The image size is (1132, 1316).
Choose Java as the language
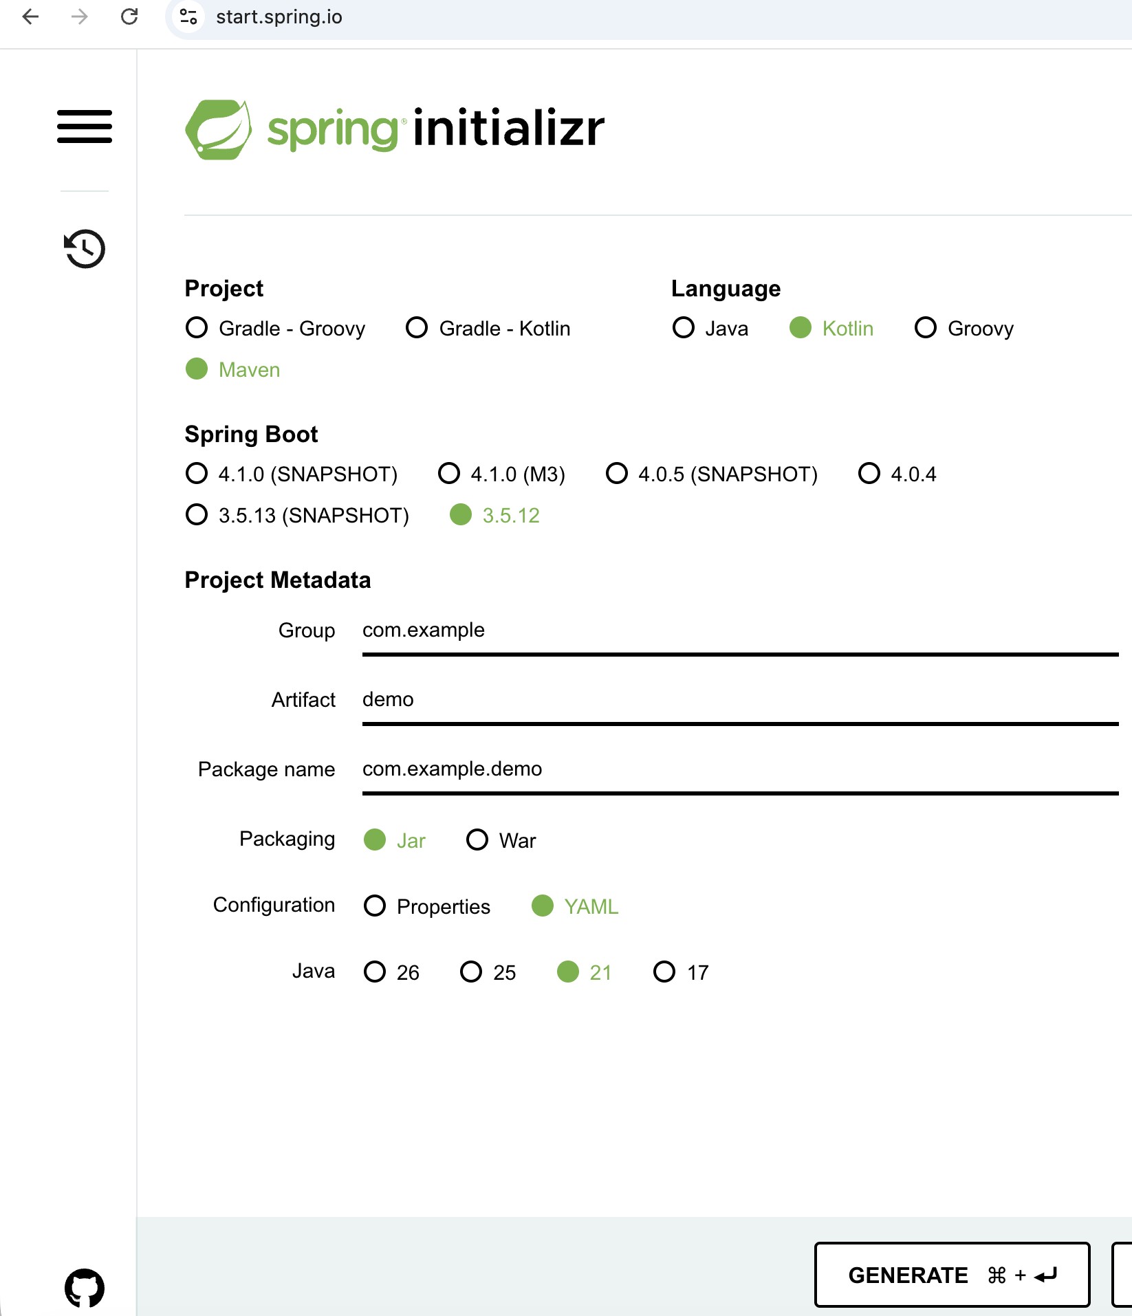[x=710, y=328]
